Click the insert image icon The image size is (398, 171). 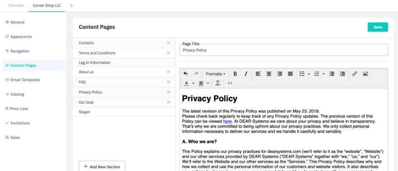tap(365, 74)
